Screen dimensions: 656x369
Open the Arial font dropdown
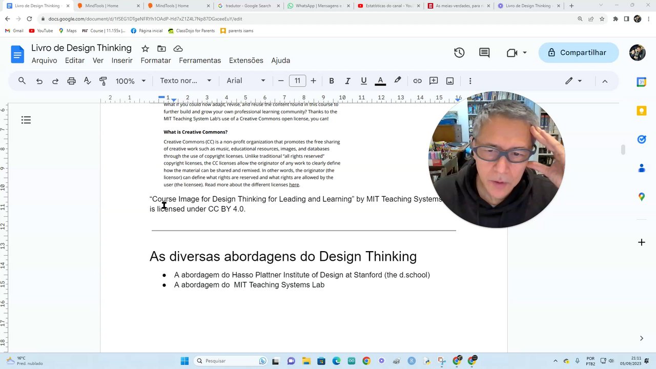[246, 81]
